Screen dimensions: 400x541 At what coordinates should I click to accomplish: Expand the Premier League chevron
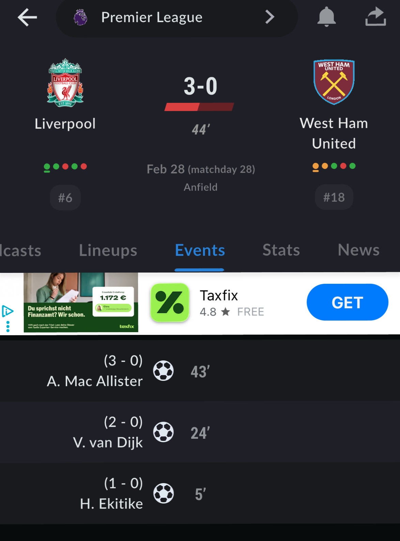tap(270, 17)
